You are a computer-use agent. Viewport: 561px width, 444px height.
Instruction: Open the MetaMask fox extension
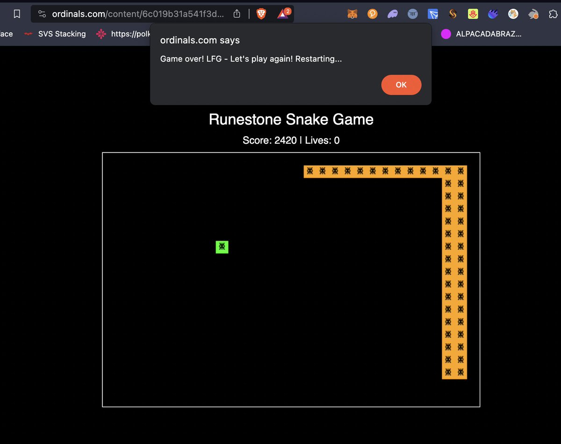click(x=352, y=14)
